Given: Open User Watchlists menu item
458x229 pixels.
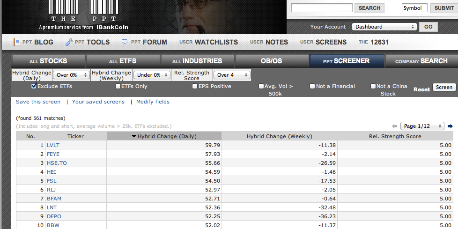Looking at the screenshot, I should click(208, 42).
